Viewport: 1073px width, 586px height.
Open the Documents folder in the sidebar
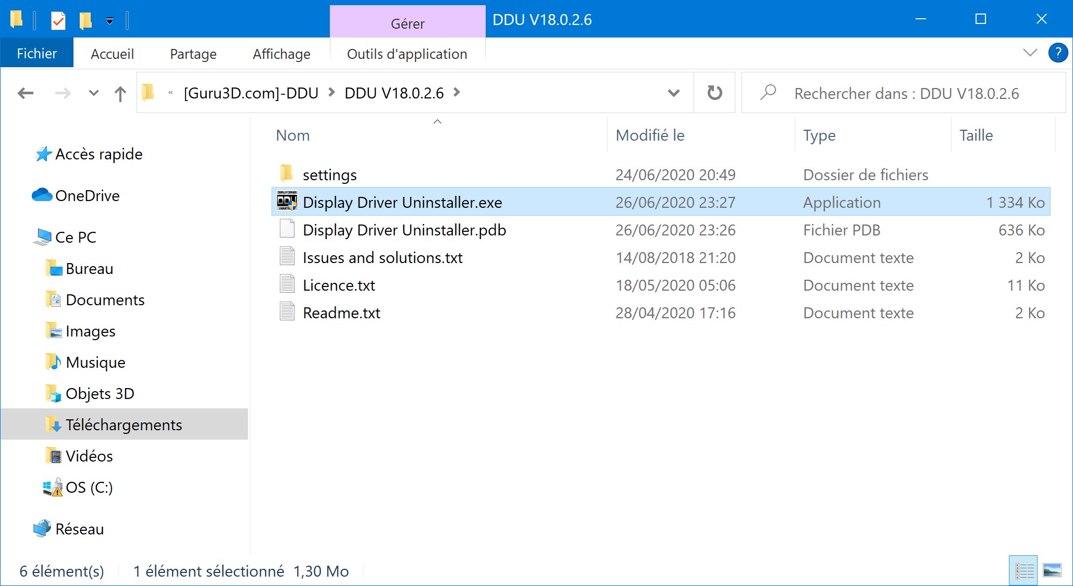click(105, 300)
